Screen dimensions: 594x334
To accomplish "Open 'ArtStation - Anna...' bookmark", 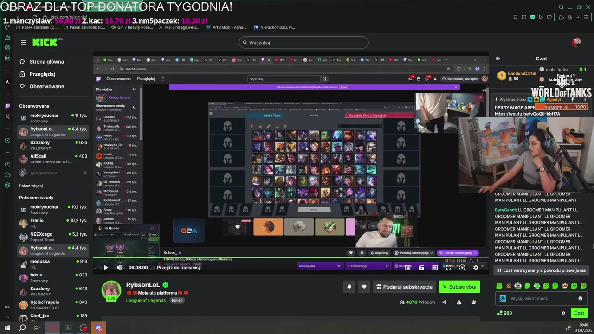I will 226,27.
